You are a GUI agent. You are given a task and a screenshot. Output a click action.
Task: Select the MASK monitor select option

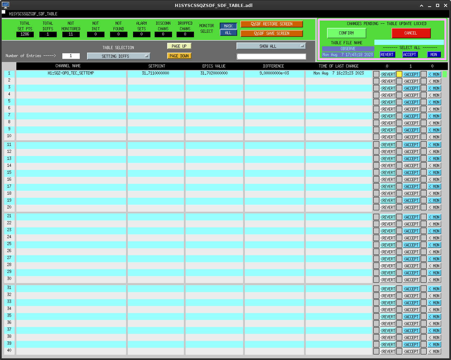(x=228, y=26)
